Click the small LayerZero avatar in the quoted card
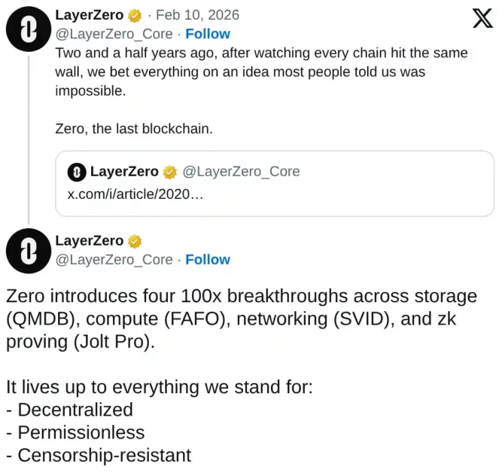Screen dimensions: 502x473 coord(77,172)
